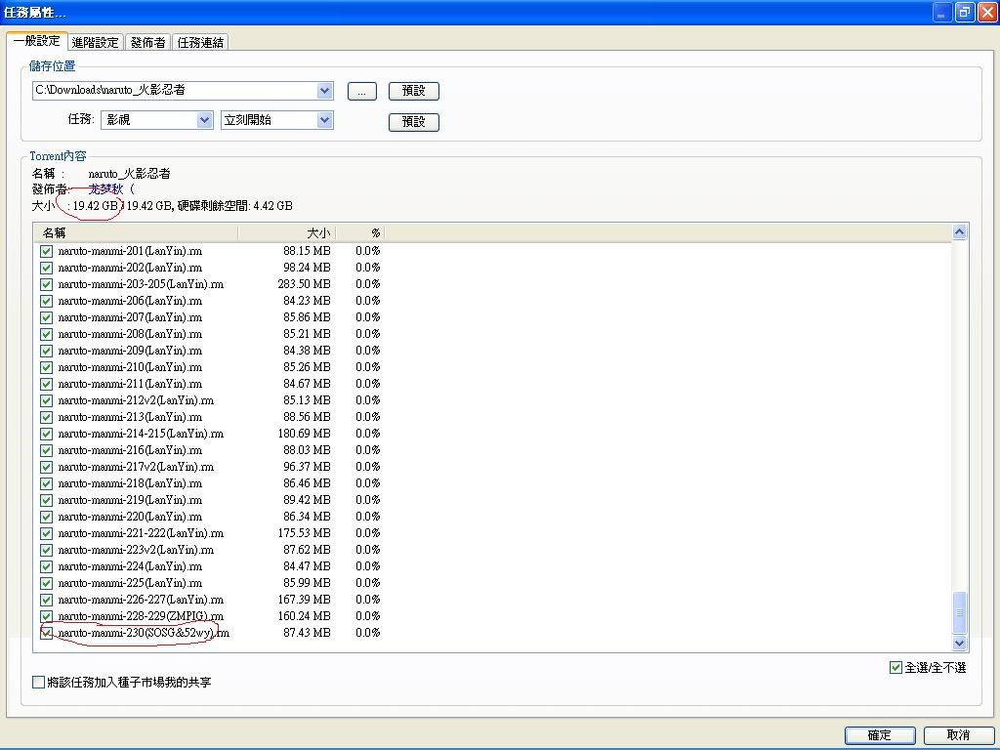Viewport: 1000px width, 750px height.
Task: Click the browse '...' button for save location
Action: 361,91
